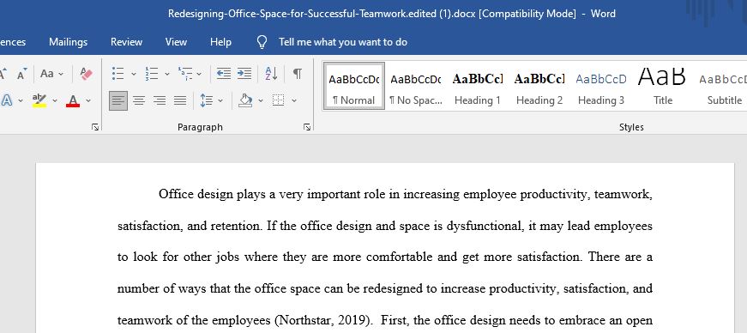Toggle Align Left paragraph button
The width and height of the screenshot is (747, 333).
118,100
